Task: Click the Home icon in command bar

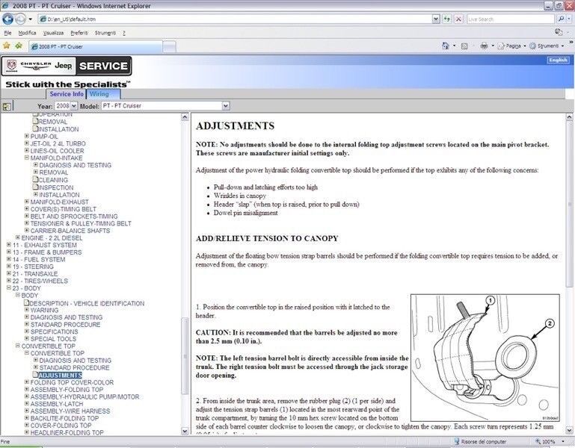Action: tap(446, 46)
